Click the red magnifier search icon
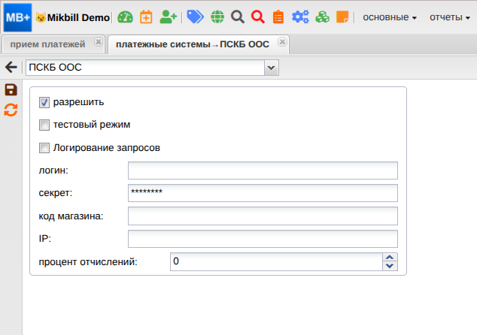 tap(258, 17)
